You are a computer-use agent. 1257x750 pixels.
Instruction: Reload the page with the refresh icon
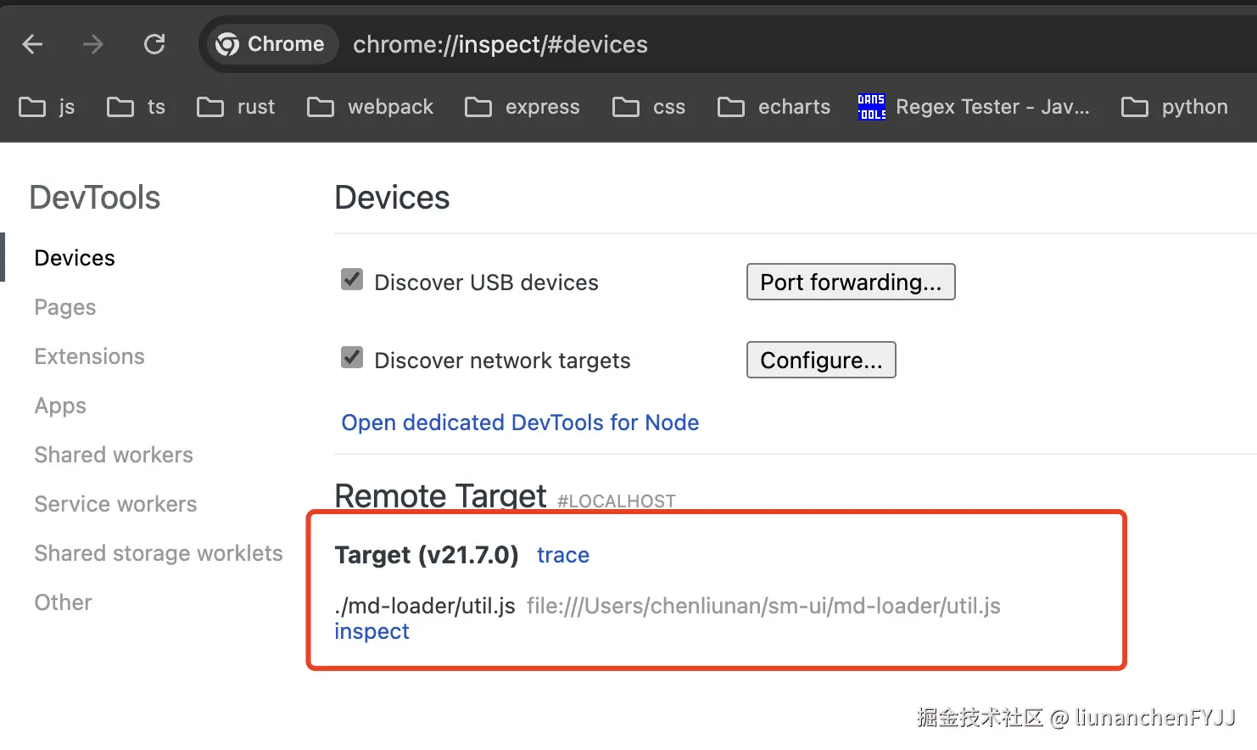[x=154, y=44]
